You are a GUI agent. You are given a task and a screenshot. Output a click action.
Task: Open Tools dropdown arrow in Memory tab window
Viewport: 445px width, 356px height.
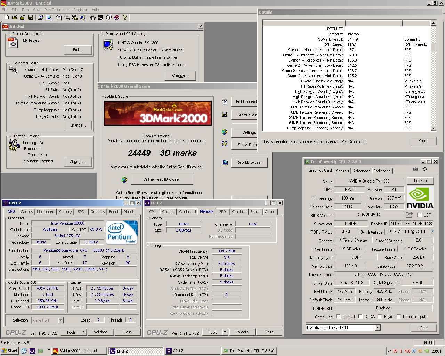click(225, 332)
